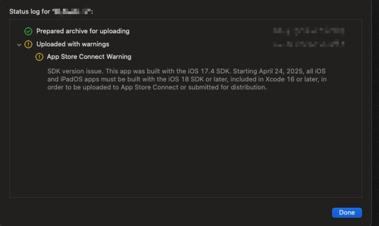This screenshot has width=379, height=226.
Task: Select the App Store Connect Warning entry
Action: pyautogui.click(x=89, y=57)
